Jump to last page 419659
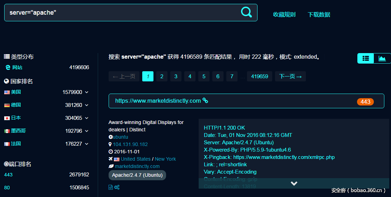Image resolution: width=391 pixels, height=197 pixels. pyautogui.click(x=260, y=76)
